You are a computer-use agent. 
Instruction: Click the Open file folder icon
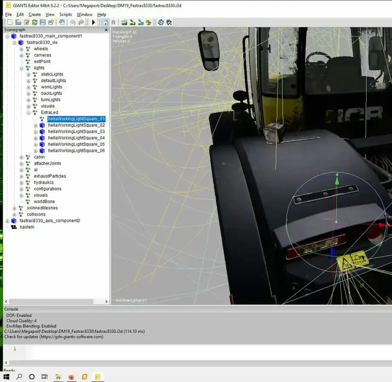(18, 22)
